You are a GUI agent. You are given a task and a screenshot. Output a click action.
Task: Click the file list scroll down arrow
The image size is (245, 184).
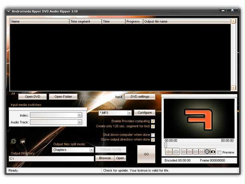click(x=234, y=88)
